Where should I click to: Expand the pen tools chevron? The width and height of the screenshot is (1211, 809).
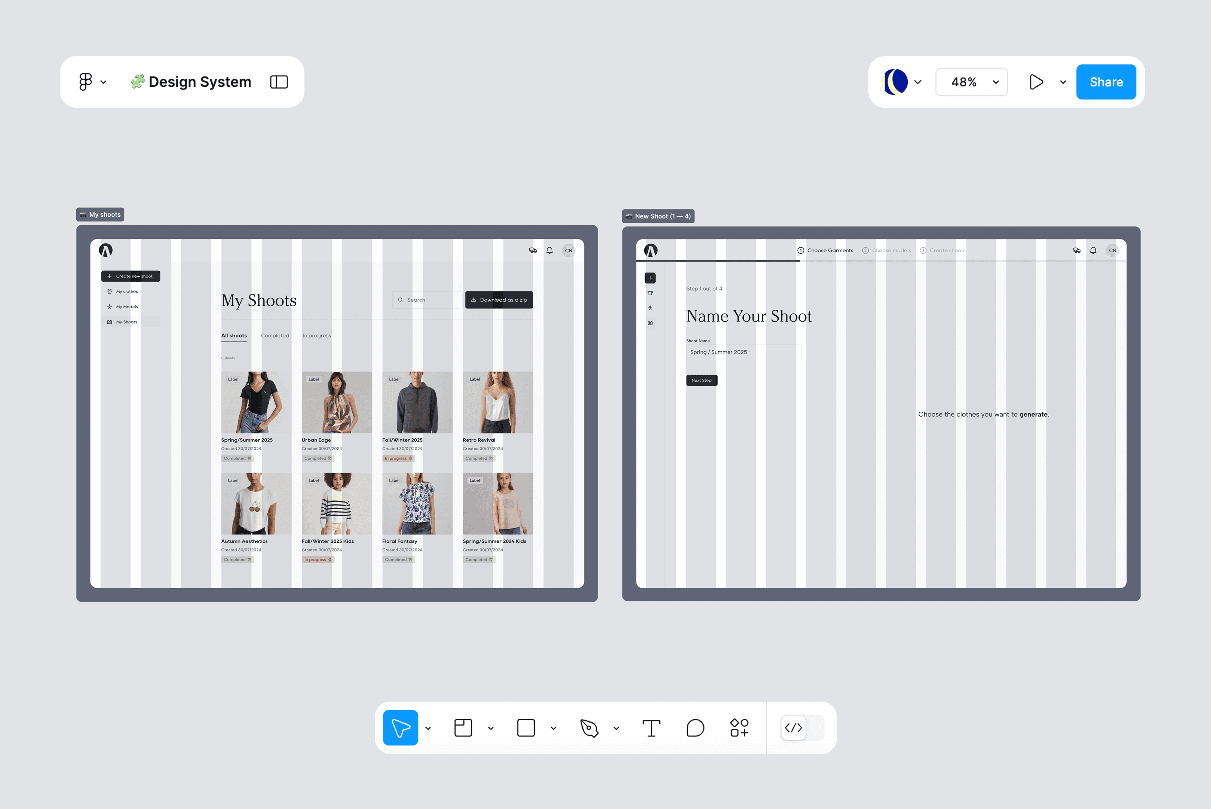pyautogui.click(x=616, y=728)
